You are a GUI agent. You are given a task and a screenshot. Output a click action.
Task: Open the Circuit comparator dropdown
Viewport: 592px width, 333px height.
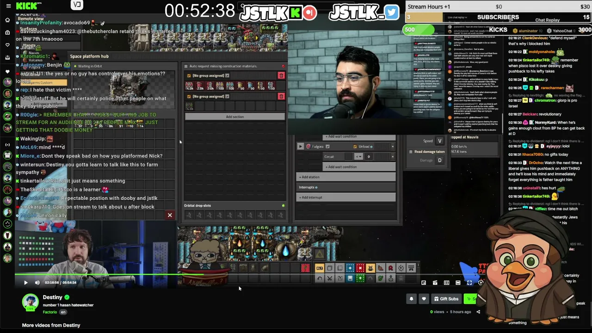pyautogui.click(x=358, y=156)
